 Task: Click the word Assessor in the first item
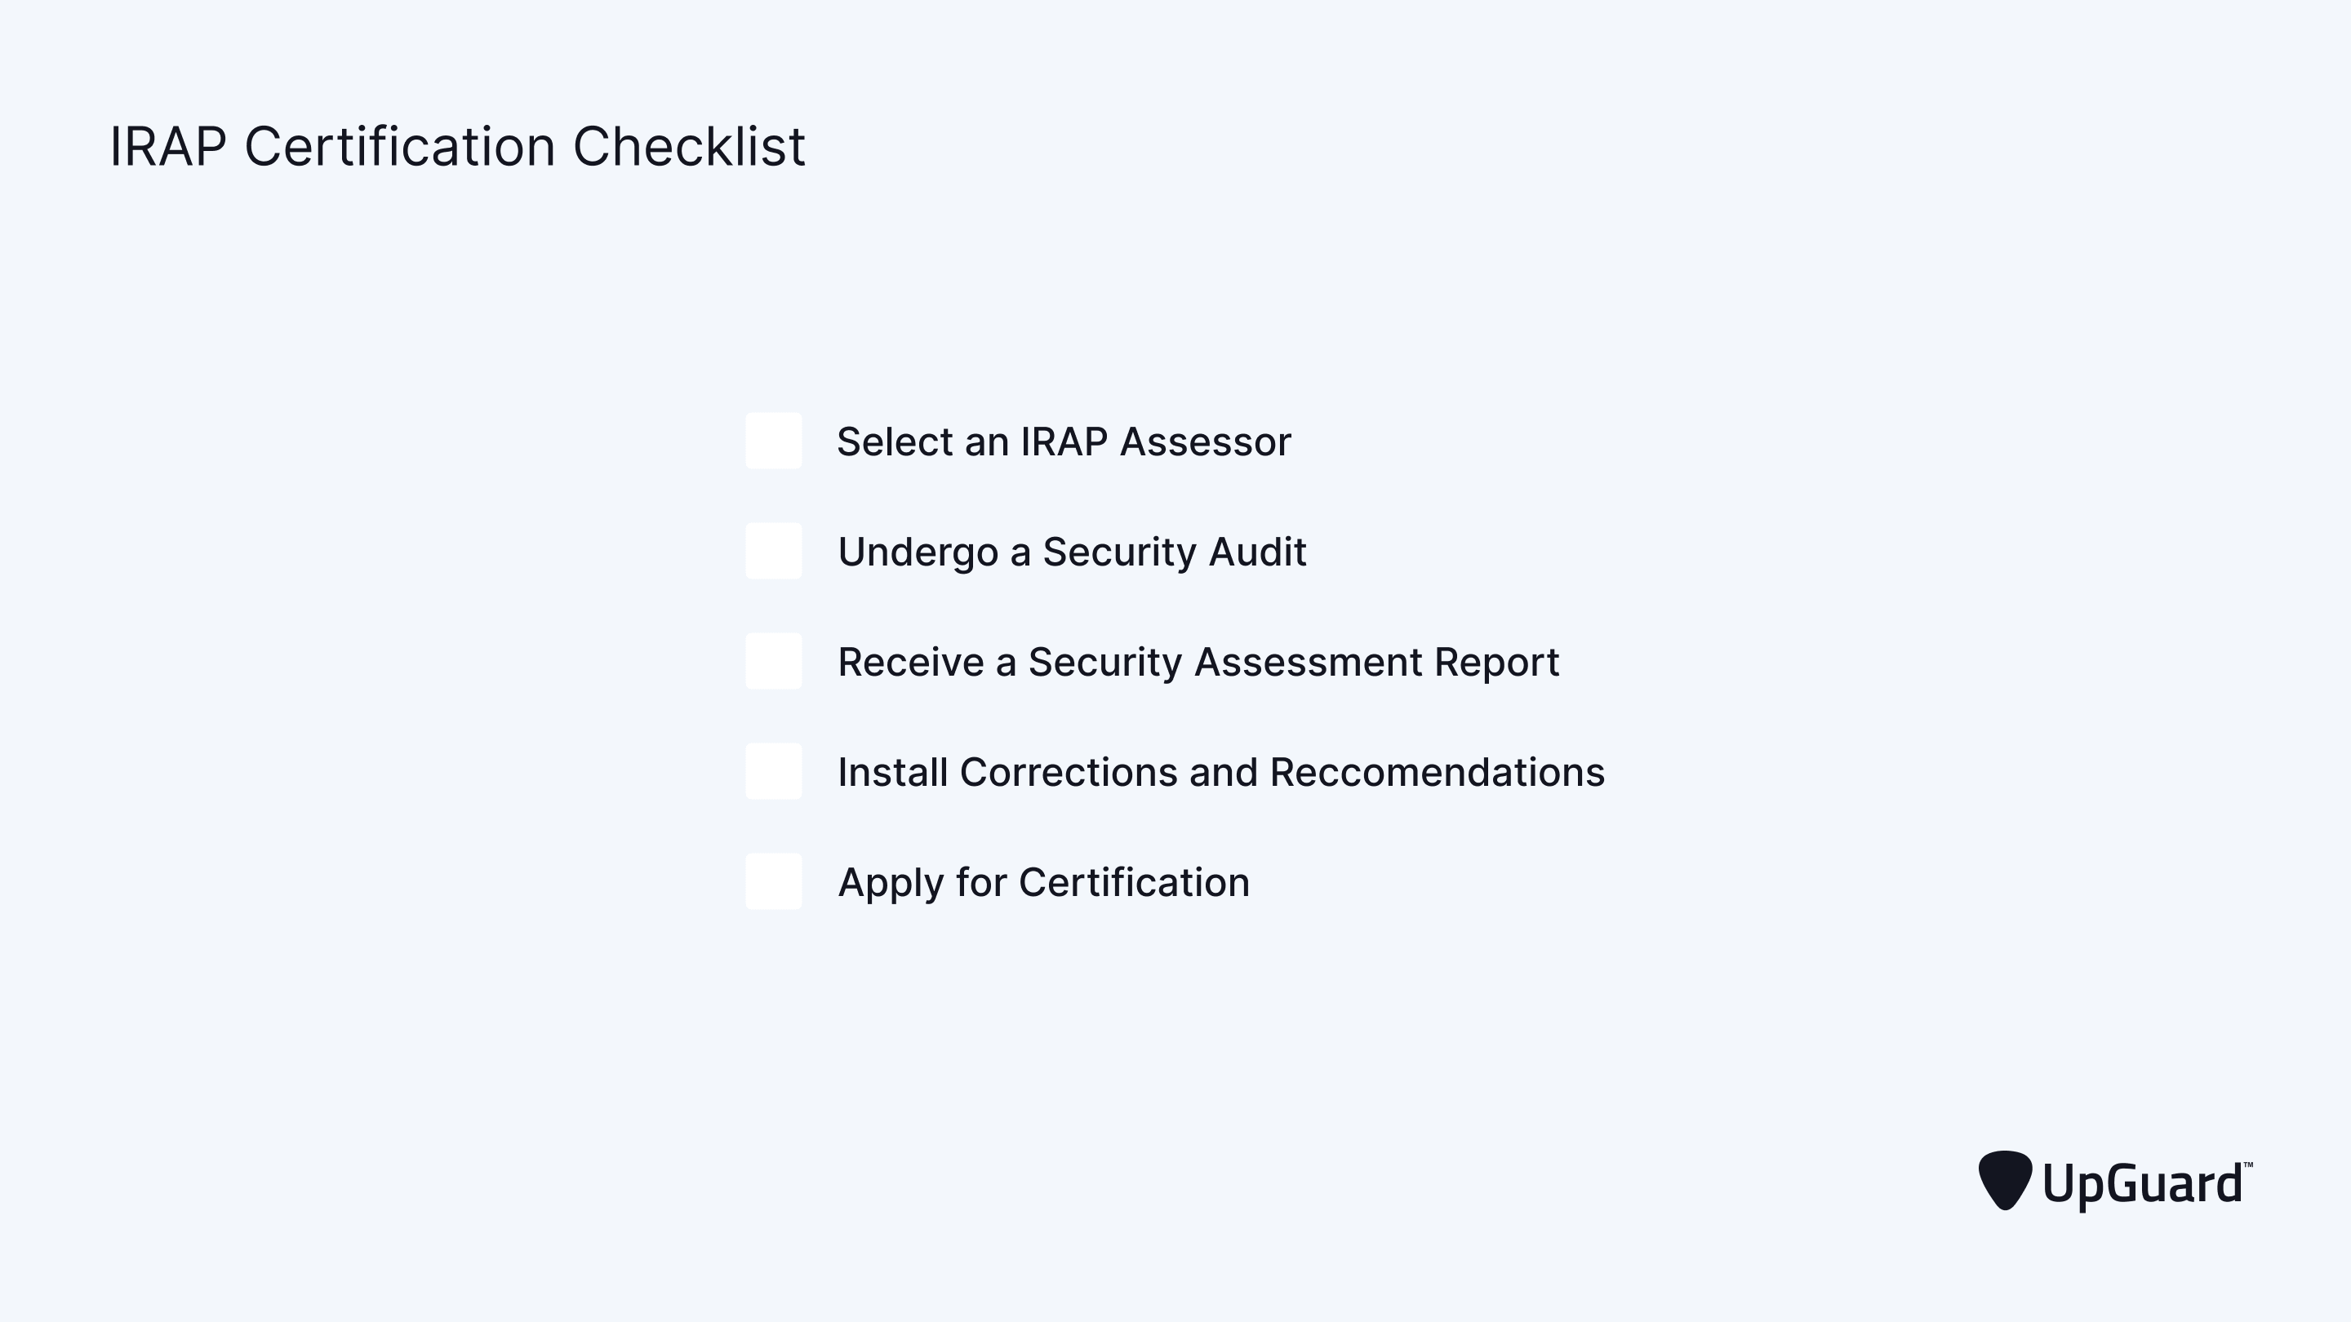1206,441
